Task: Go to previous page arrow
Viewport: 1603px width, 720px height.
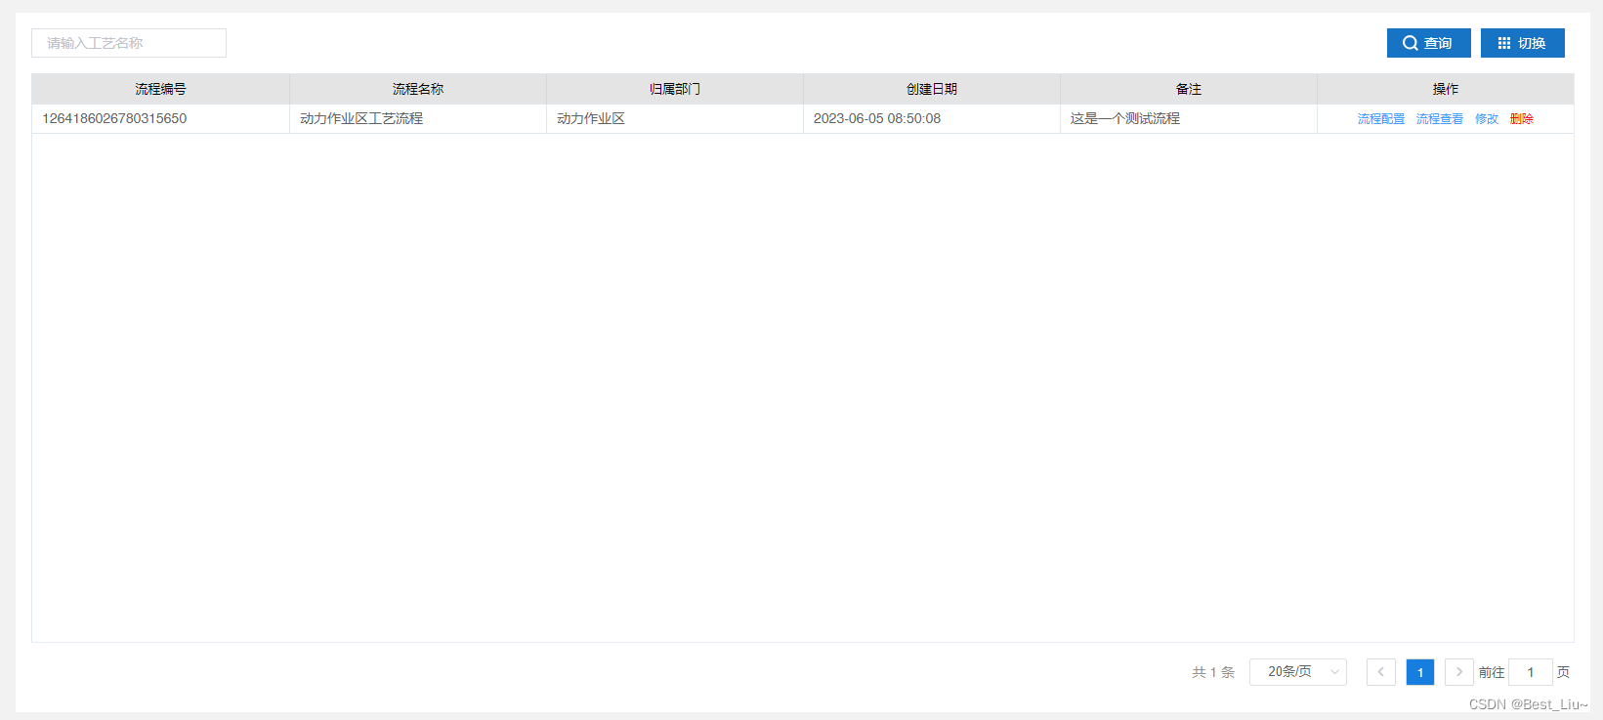Action: [1380, 672]
